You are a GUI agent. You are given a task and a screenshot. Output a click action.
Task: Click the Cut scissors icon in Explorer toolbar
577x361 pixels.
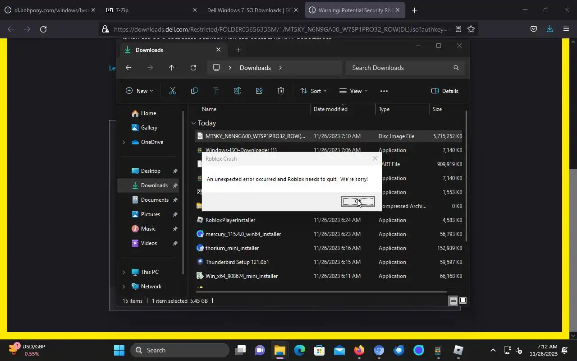[x=172, y=91]
